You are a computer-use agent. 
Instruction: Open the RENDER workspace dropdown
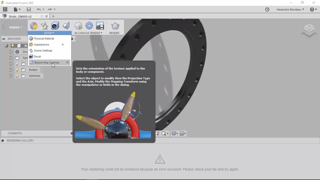[16, 27]
